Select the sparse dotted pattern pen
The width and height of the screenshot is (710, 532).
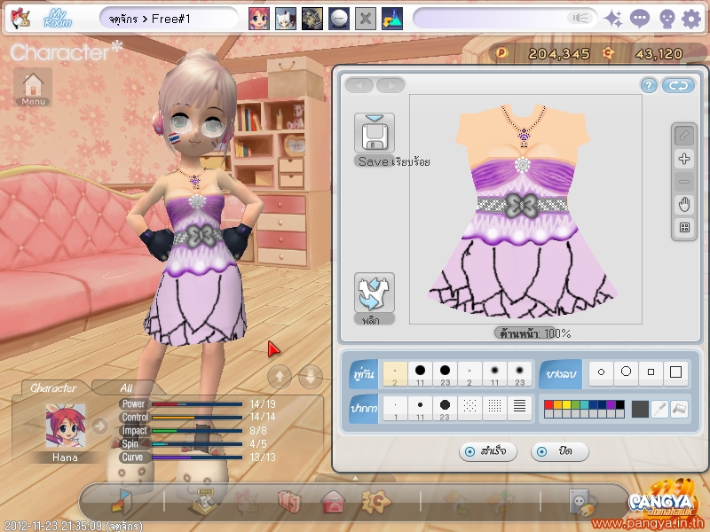click(469, 408)
